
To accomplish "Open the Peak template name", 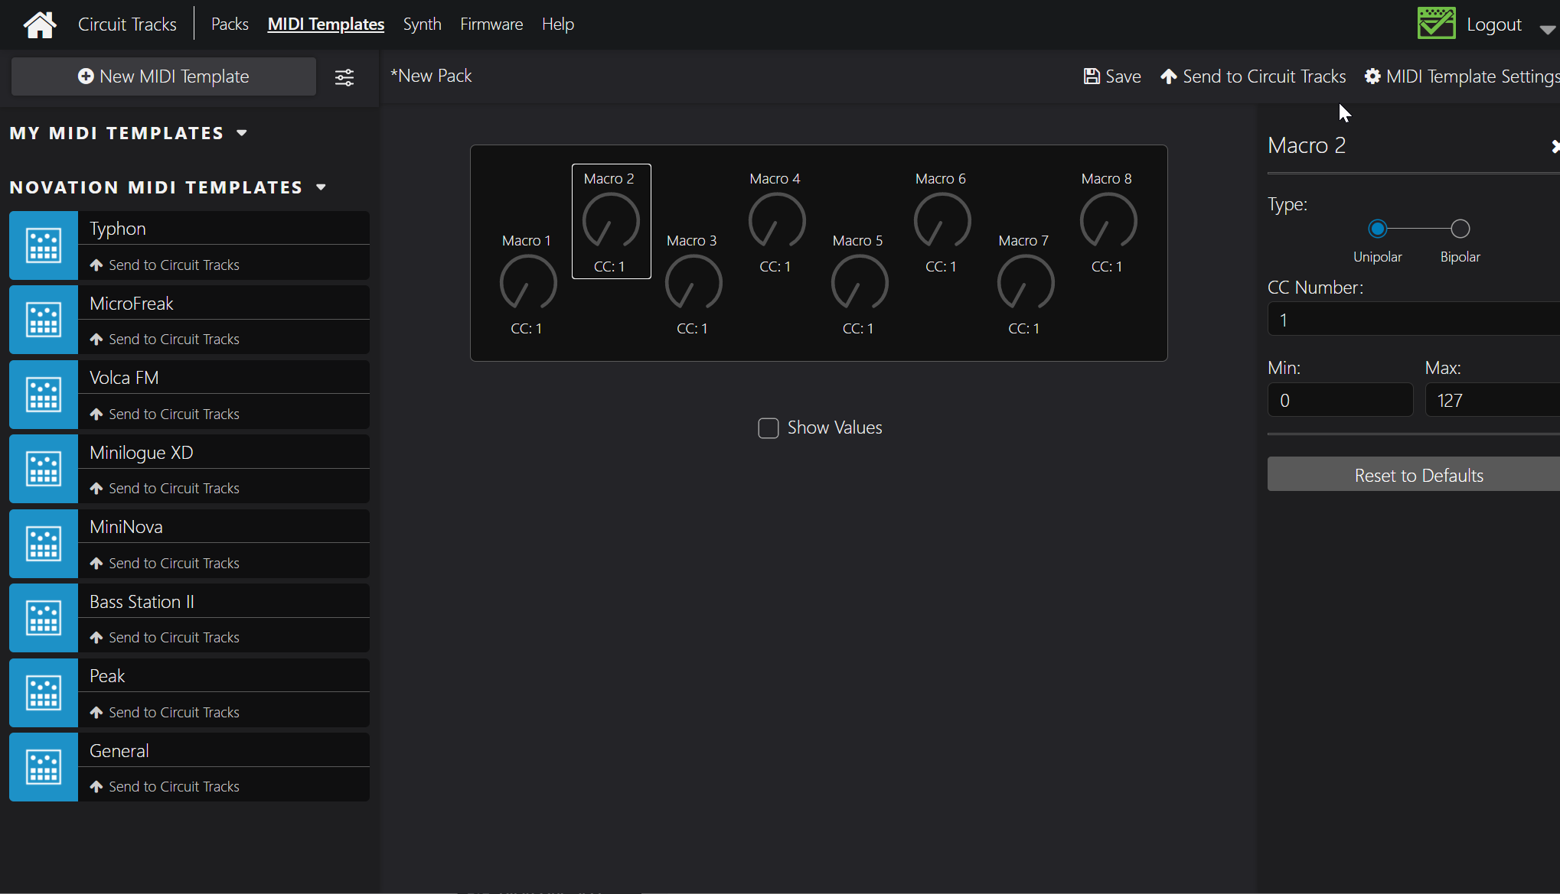I will click(106, 676).
